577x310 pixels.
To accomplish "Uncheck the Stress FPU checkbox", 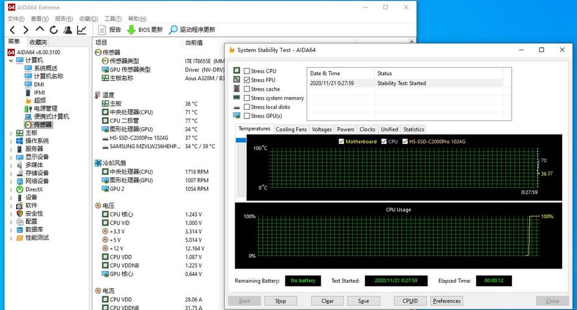I will point(247,80).
